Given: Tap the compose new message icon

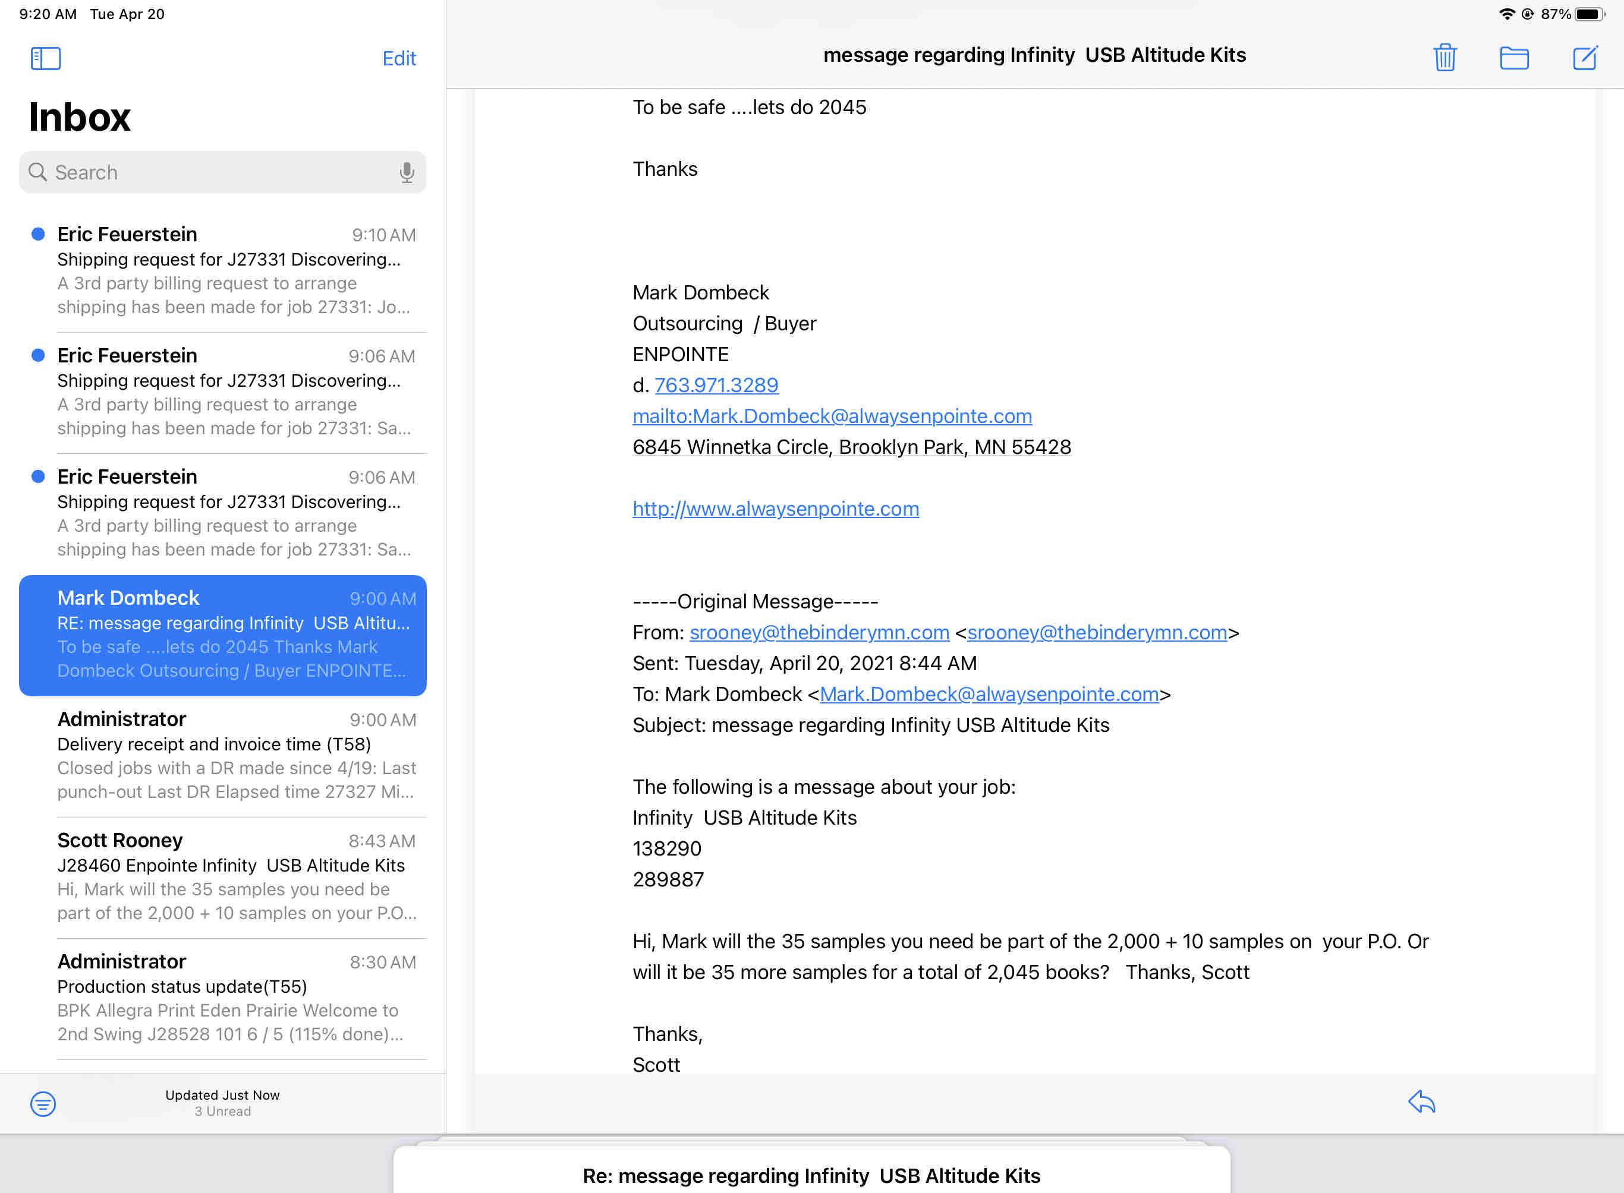Looking at the screenshot, I should click(1584, 57).
